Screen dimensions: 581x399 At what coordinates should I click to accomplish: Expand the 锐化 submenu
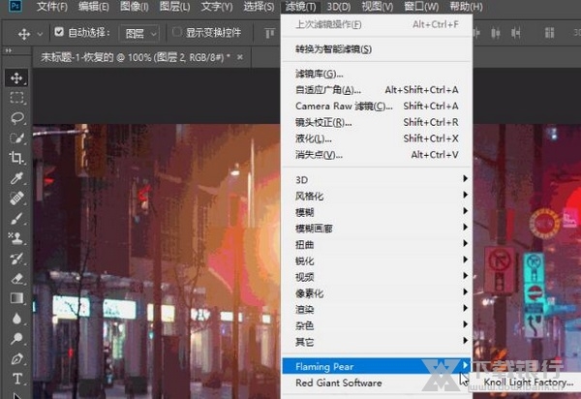point(377,261)
